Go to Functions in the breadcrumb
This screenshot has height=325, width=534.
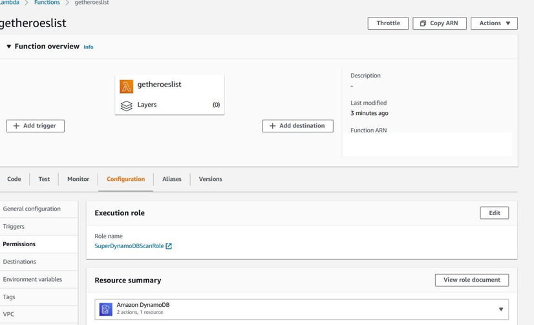[47, 3]
